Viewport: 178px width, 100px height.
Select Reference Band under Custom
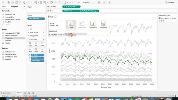(x=11, y=54)
